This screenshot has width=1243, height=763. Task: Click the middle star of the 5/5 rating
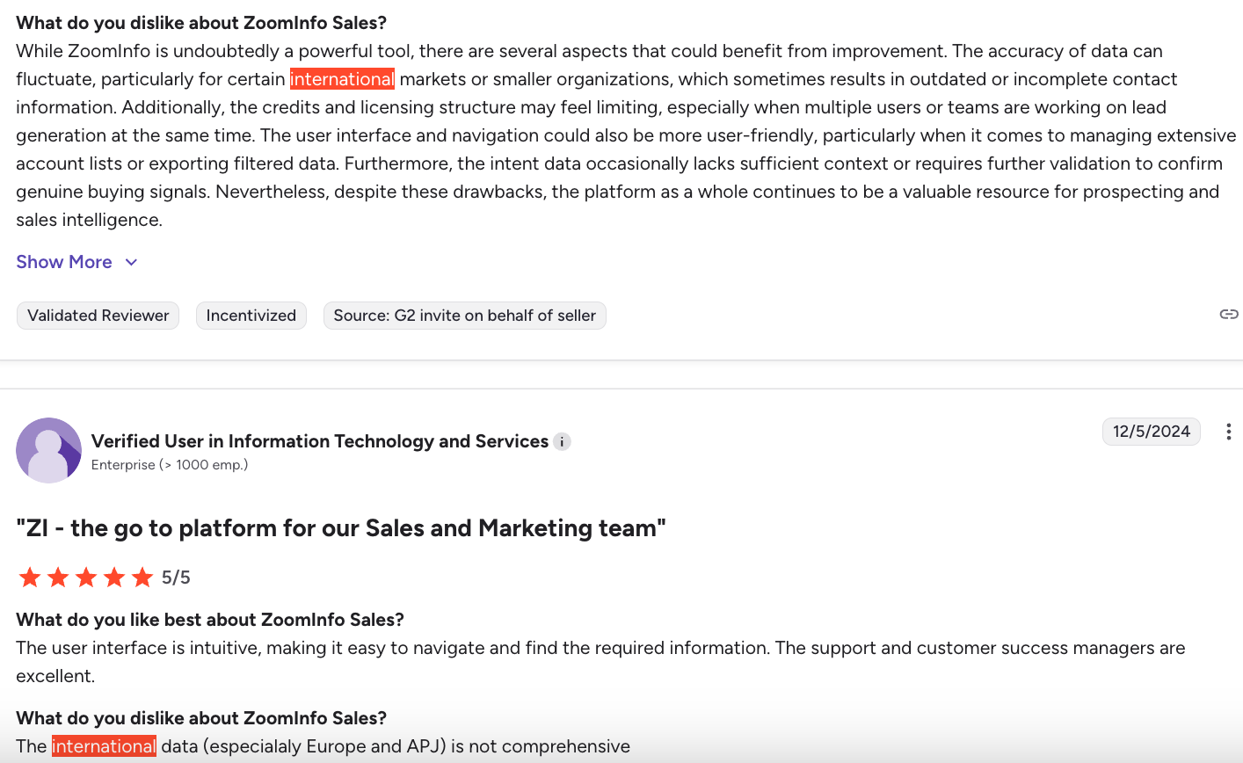[x=85, y=577]
